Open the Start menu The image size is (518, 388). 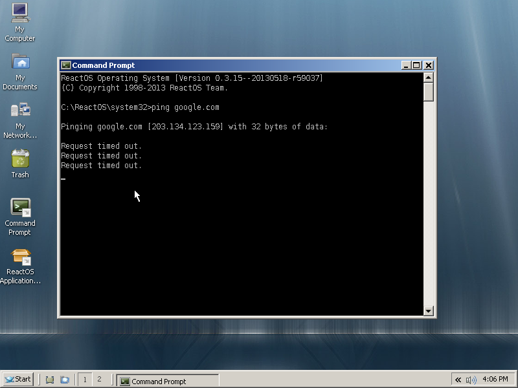(x=18, y=380)
